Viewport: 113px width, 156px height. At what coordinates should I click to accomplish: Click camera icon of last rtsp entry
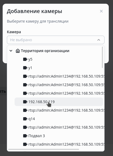pyautogui.click(x=25, y=144)
